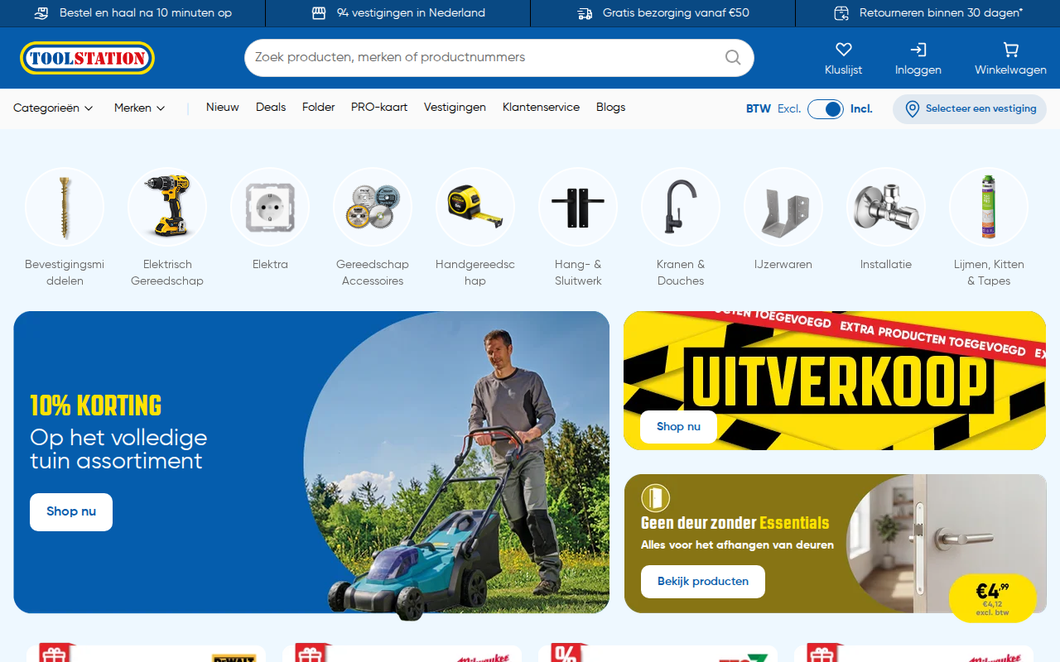Open the Klantenservice menu item
Screen dimensions: 1060x662
(x=541, y=108)
